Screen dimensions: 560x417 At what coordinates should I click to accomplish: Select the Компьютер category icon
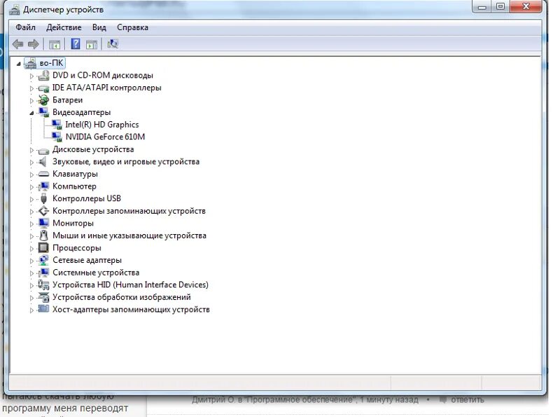click(x=43, y=186)
